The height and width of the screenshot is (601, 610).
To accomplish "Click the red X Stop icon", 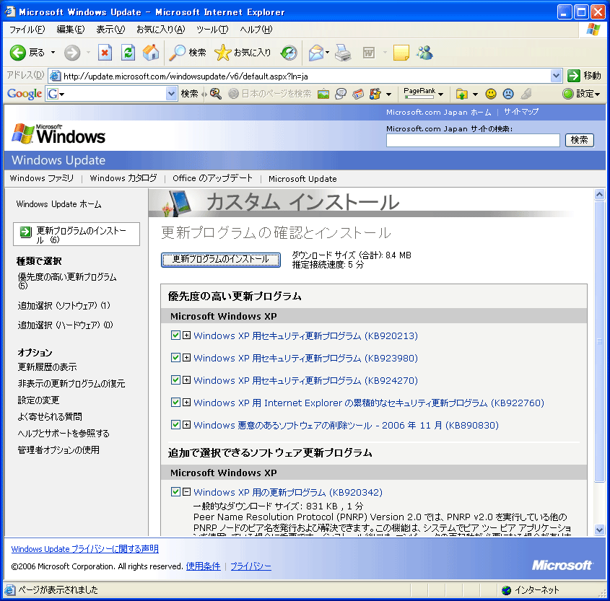I will (105, 53).
